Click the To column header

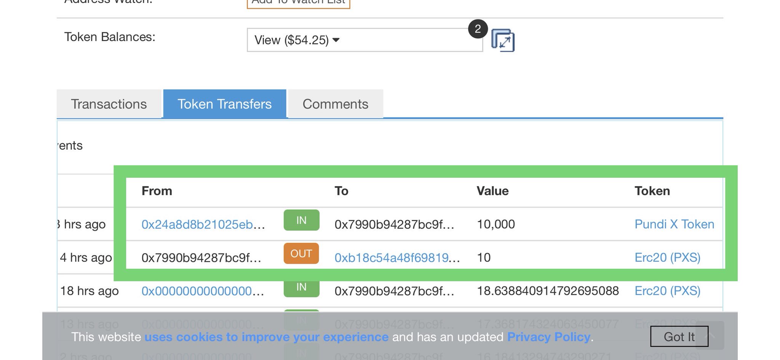coord(341,191)
